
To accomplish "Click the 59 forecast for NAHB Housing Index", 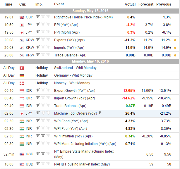I will (x=151, y=164).
